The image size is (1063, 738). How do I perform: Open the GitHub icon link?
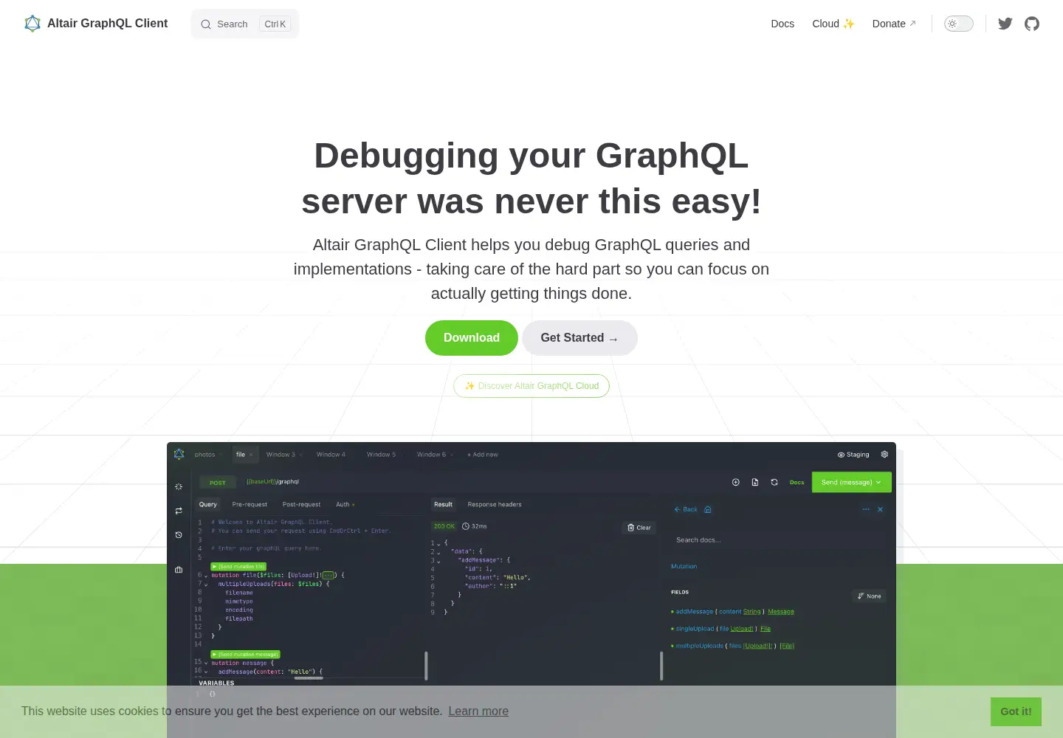(x=1032, y=24)
